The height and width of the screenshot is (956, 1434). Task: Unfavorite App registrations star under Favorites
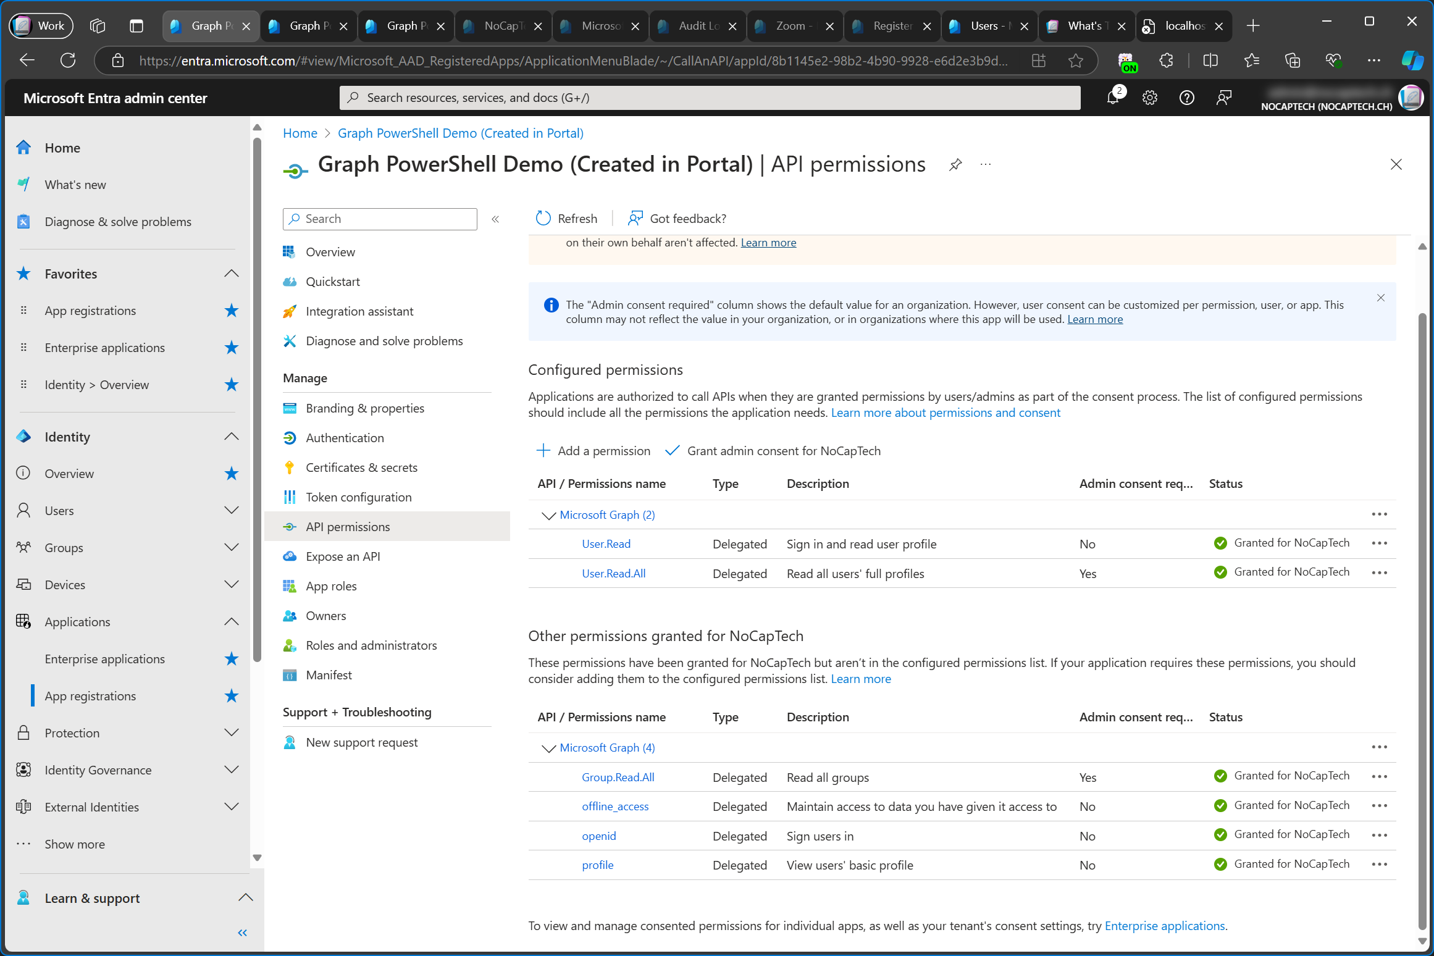[x=232, y=311]
